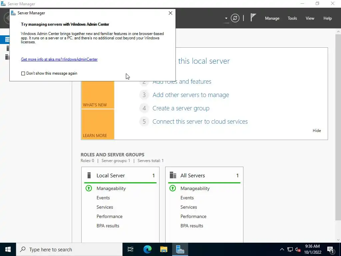This screenshot has width=341, height=256.
Task: Click All Servers Manageability green status icon
Action: pyautogui.click(x=173, y=188)
